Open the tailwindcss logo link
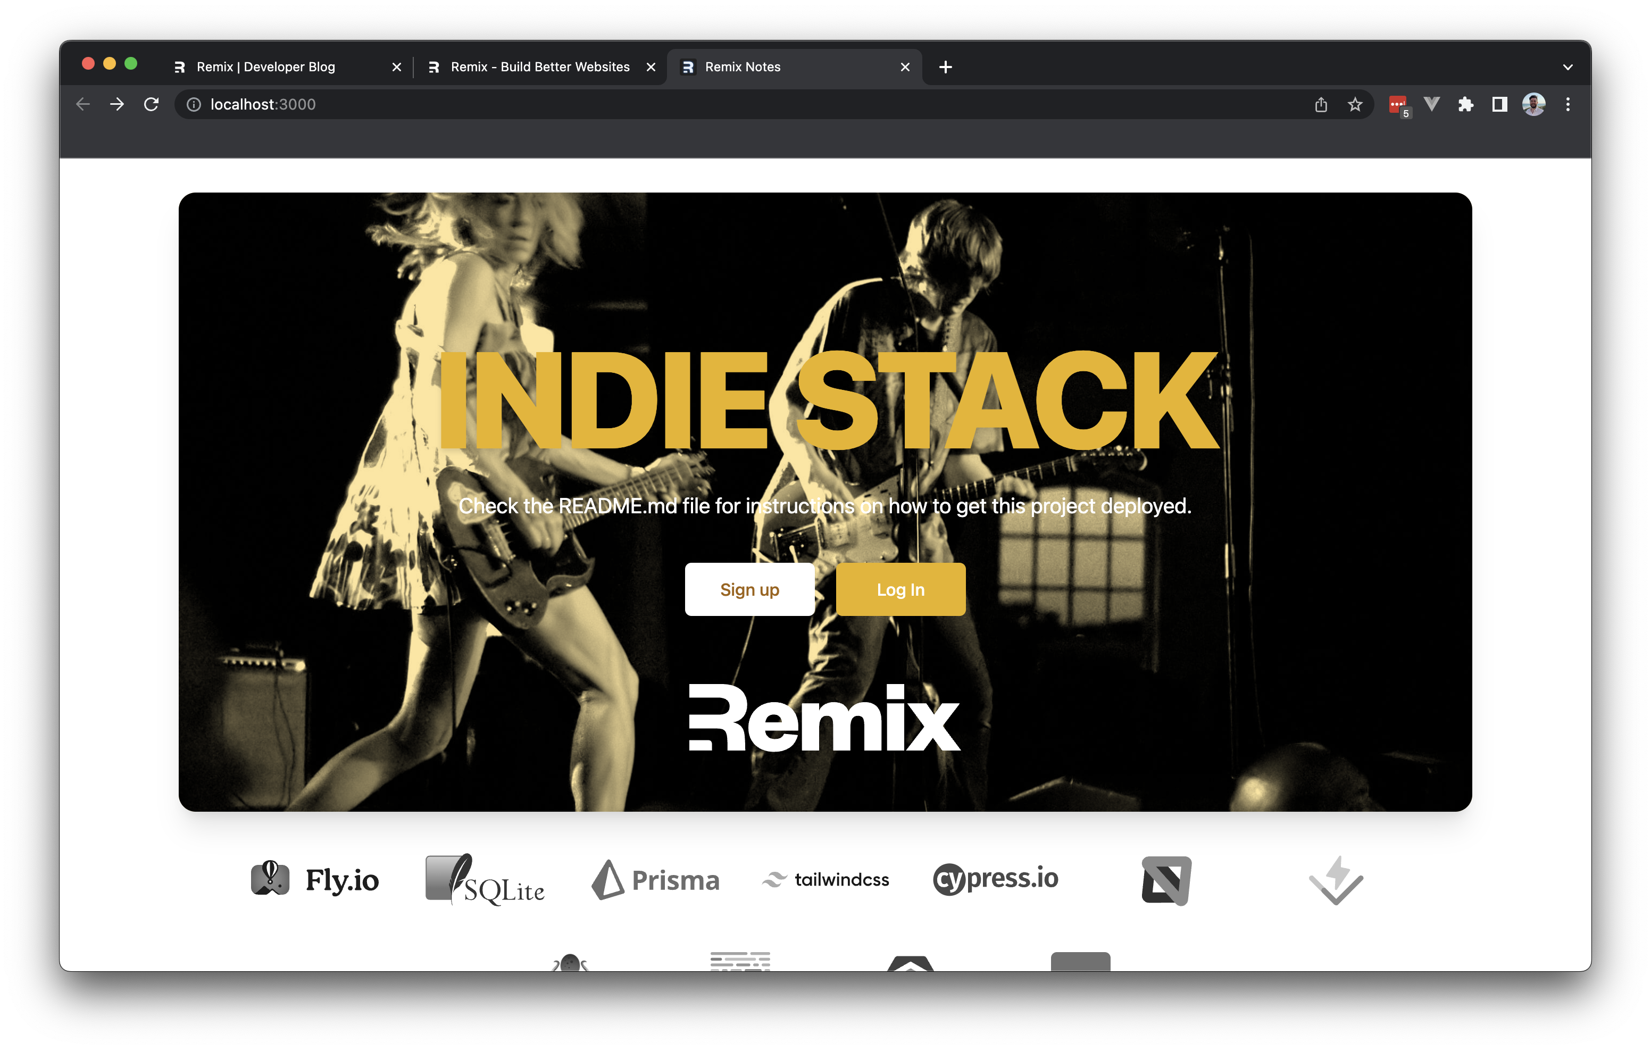This screenshot has height=1050, width=1651. pyautogui.click(x=825, y=880)
